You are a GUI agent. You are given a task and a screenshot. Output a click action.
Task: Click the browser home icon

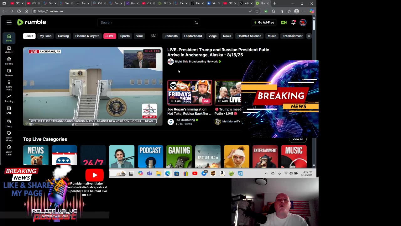click(26, 11)
